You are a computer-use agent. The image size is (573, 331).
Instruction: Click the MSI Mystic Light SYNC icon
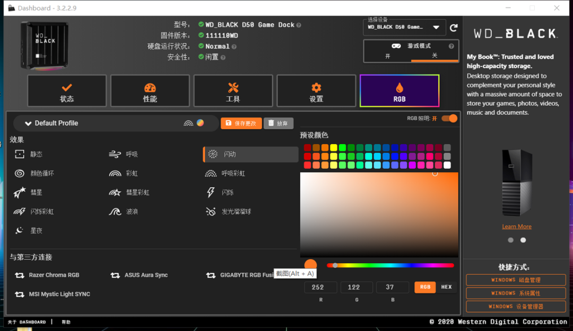[x=20, y=294]
